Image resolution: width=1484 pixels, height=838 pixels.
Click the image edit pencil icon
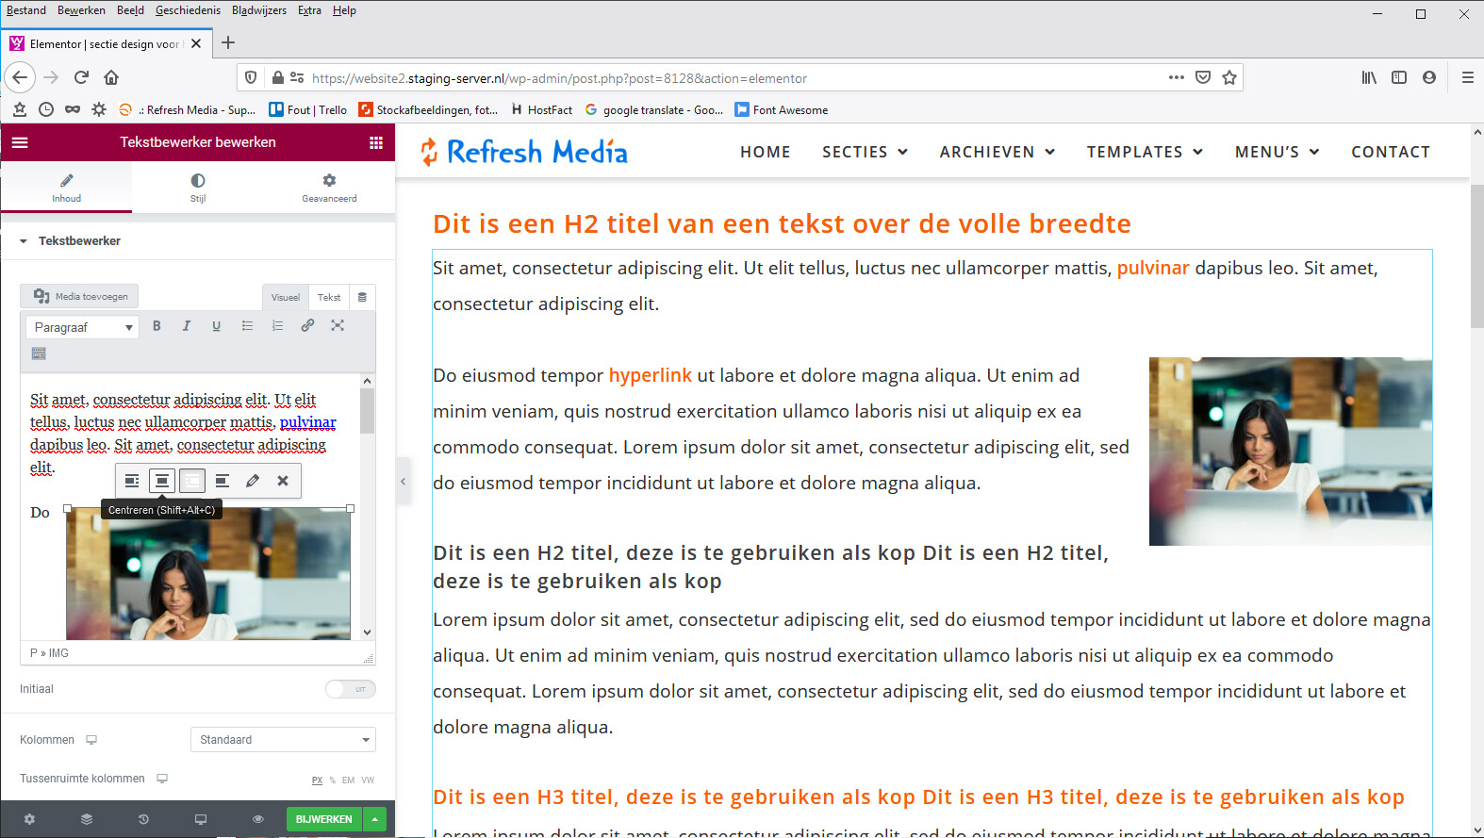(x=253, y=481)
